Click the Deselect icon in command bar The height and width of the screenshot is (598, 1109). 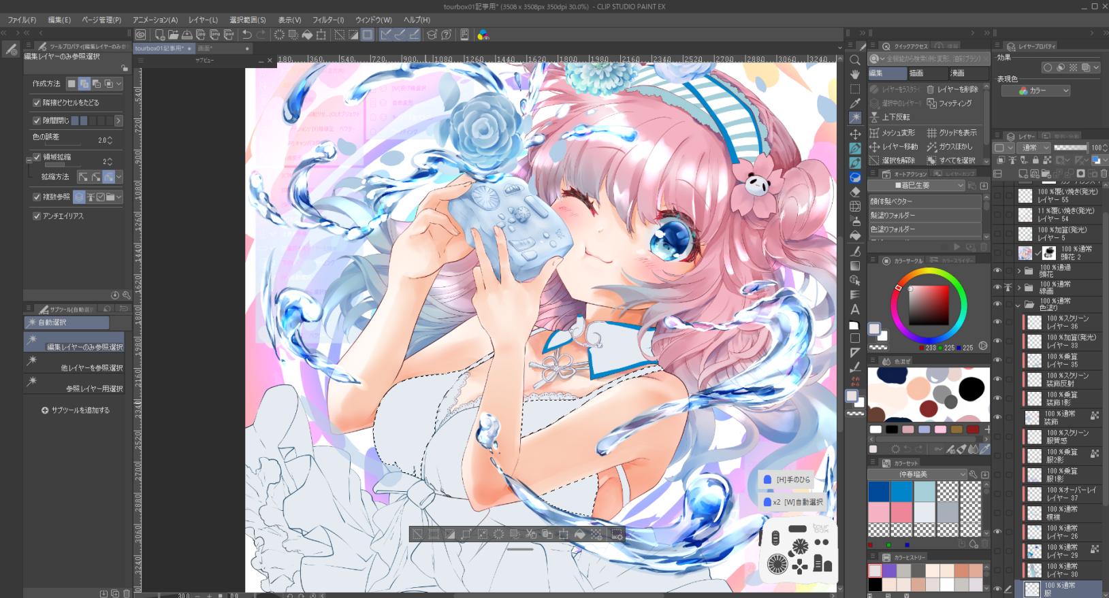[339, 35]
